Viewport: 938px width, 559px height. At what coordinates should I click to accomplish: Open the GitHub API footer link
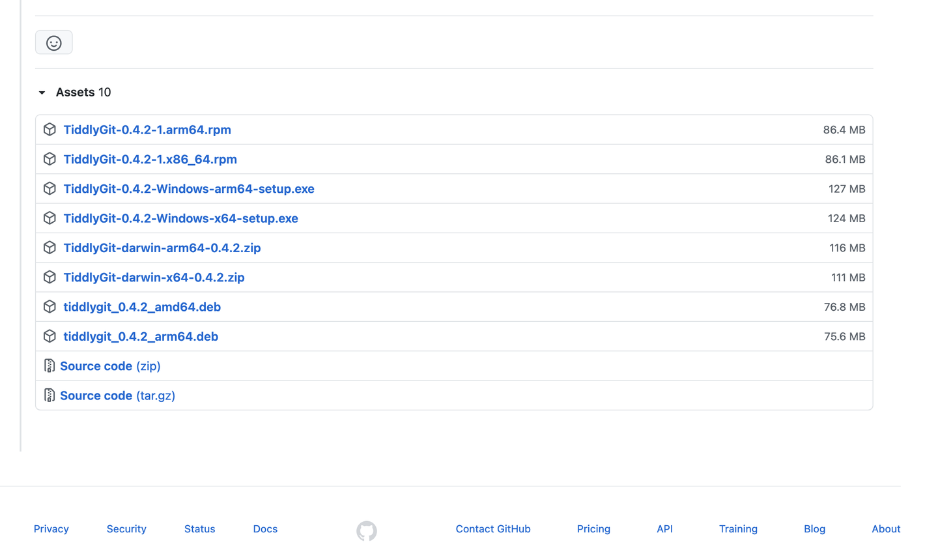(x=664, y=528)
